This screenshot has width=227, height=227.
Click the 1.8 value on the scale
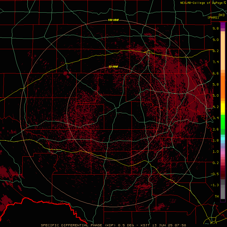click(216, 140)
